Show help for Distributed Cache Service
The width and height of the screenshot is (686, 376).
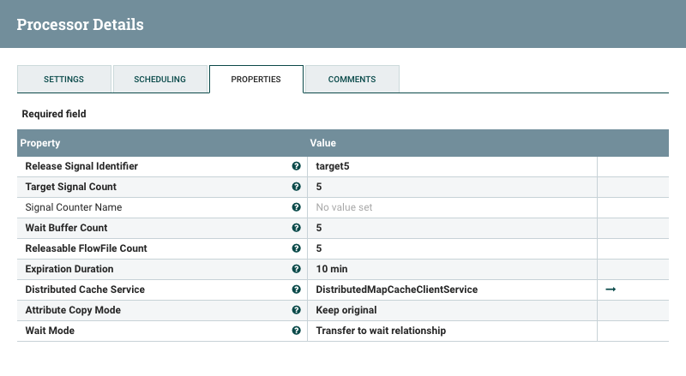point(296,289)
